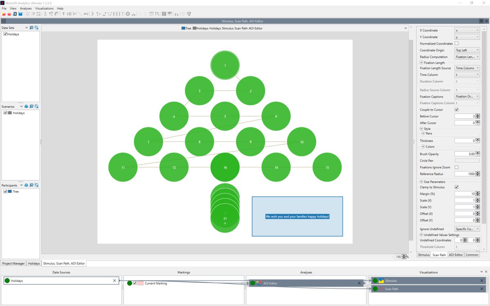Toggle the Tree participant checkbox
Screen dimensions: 490x306
(x=5, y=191)
